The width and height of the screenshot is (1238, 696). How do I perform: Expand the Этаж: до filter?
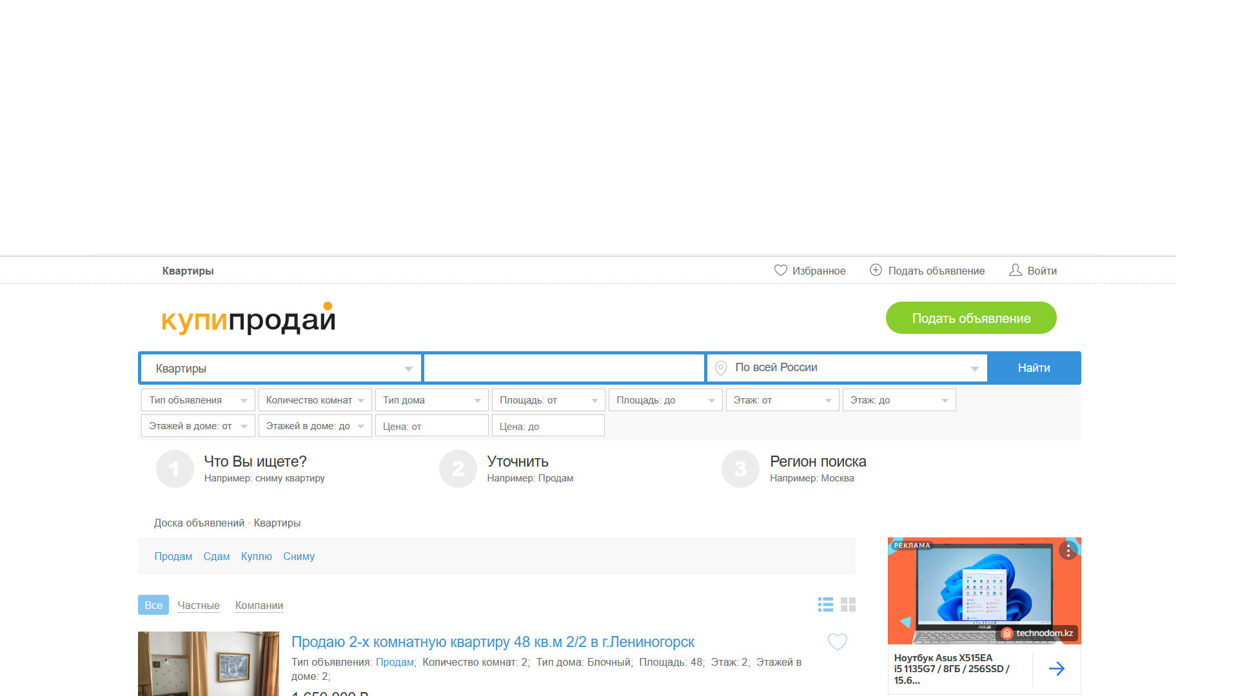coord(899,400)
